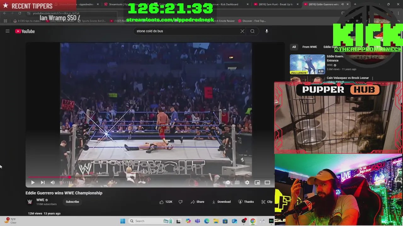Open Task View on taskbar

click(179, 221)
